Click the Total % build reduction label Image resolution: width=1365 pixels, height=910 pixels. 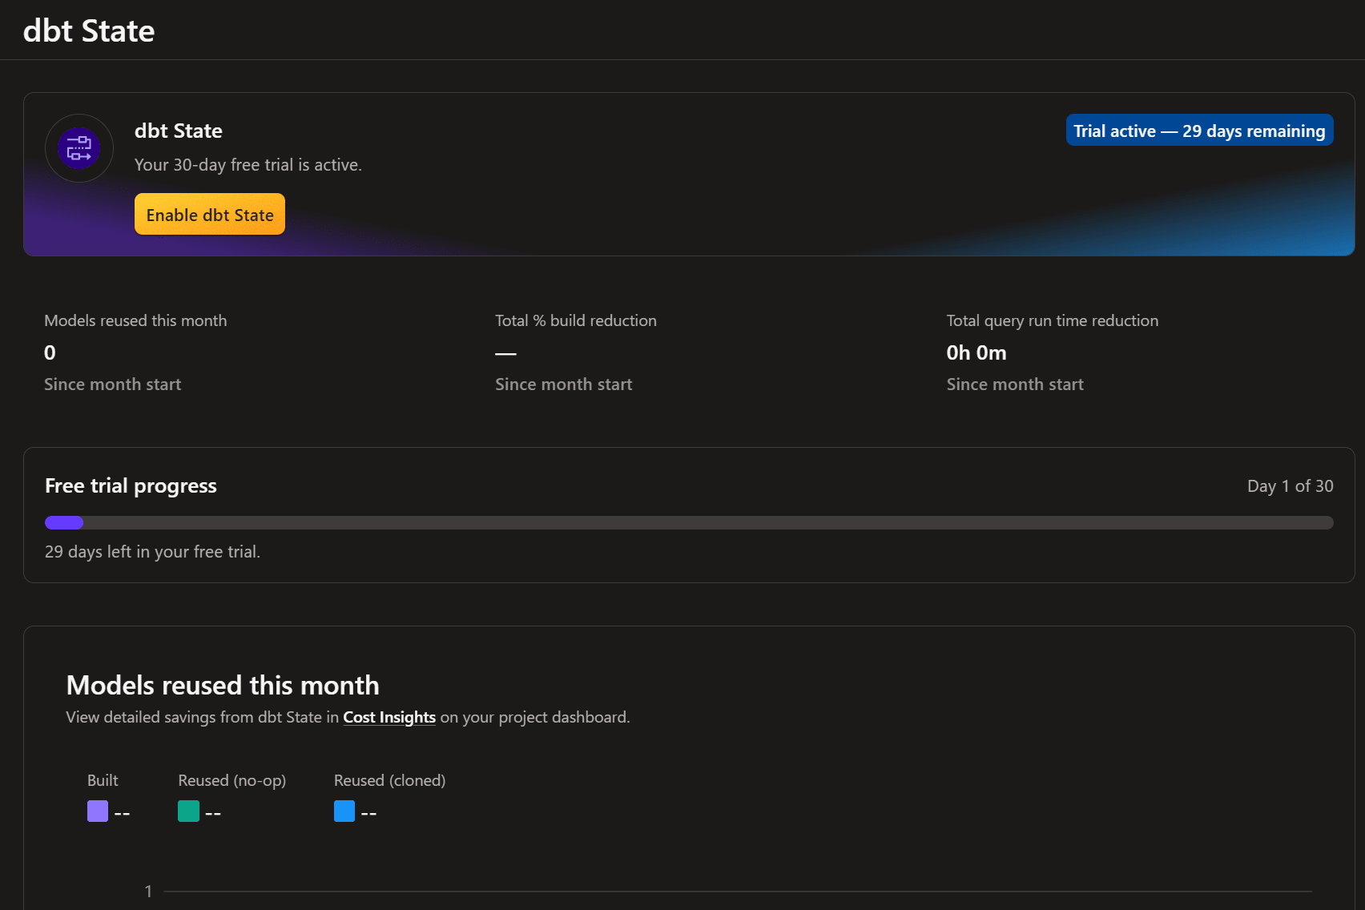click(576, 320)
